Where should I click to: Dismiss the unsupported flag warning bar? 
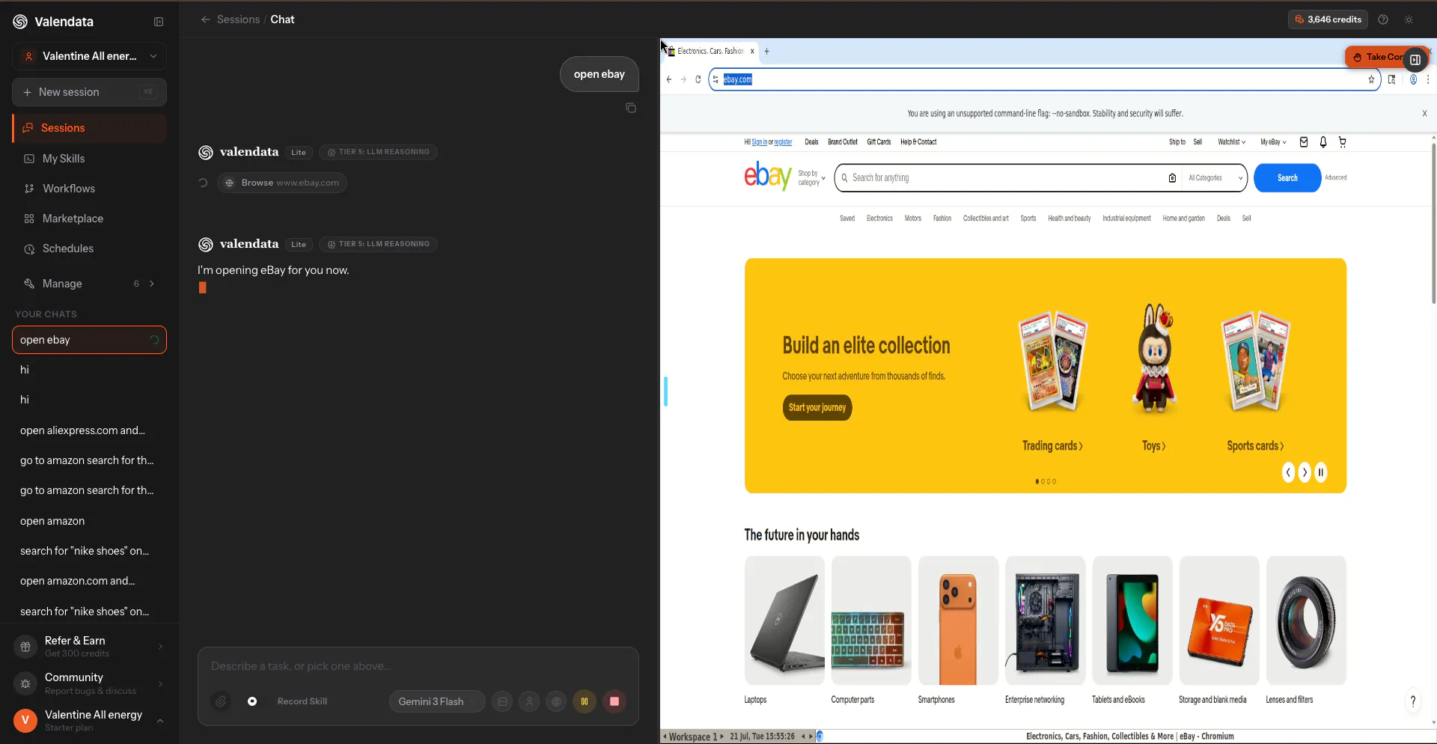(1424, 114)
